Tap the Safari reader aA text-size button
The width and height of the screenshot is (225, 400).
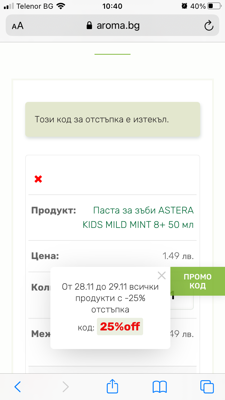click(18, 26)
